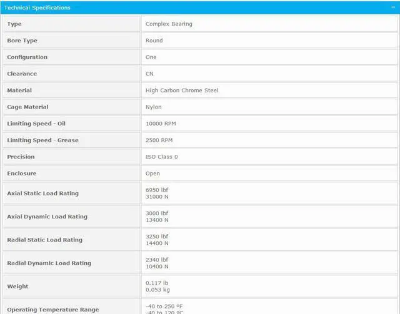
Task: Select the 0.053 kg weight value
Action: point(157,290)
